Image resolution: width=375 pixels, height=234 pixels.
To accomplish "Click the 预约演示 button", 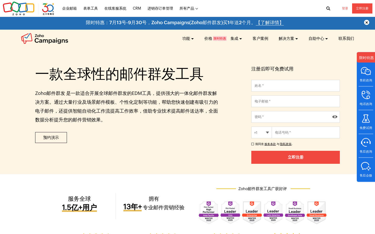I will point(51,138).
